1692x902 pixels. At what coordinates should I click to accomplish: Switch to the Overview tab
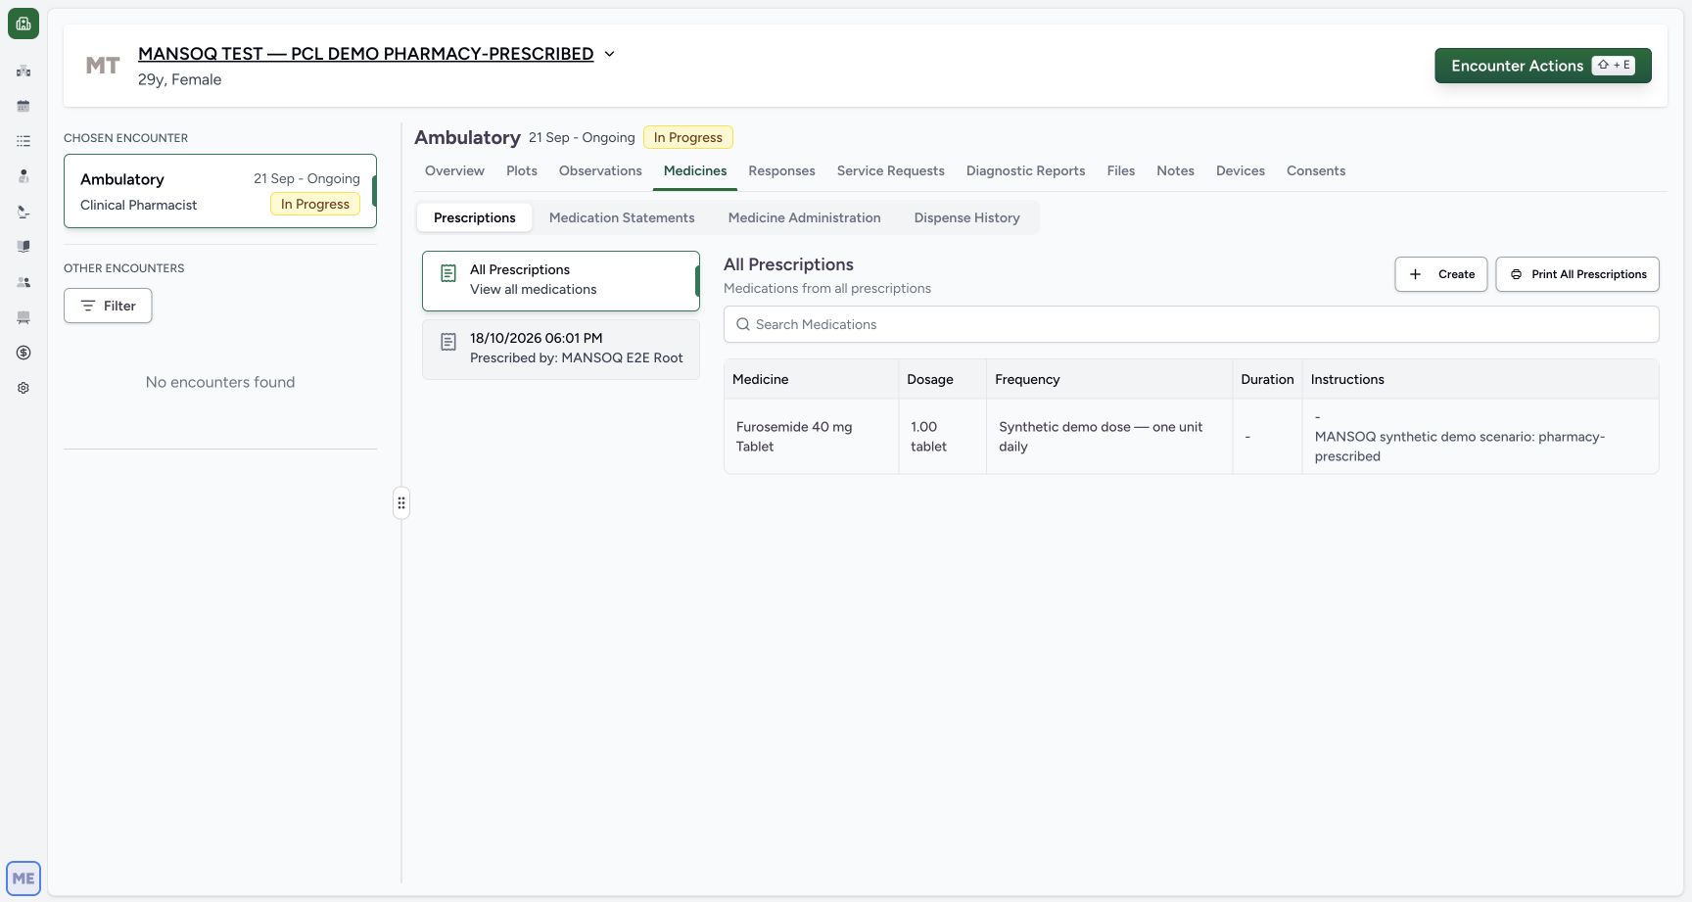(x=454, y=170)
